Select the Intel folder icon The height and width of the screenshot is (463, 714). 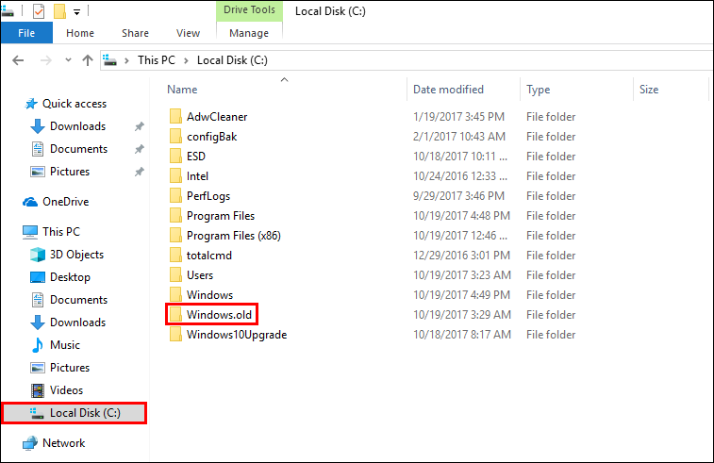(175, 176)
